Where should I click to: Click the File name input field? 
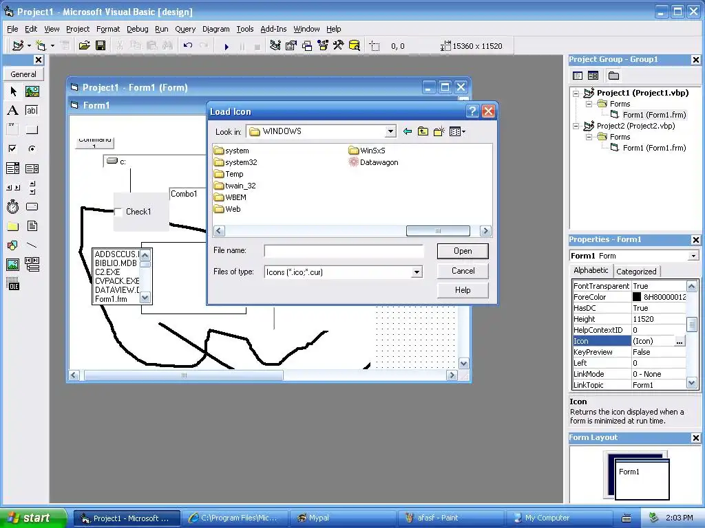(344, 251)
